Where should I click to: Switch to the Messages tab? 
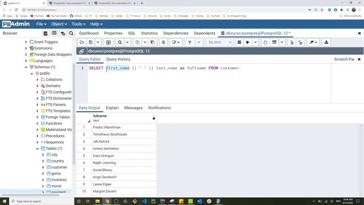click(x=133, y=108)
